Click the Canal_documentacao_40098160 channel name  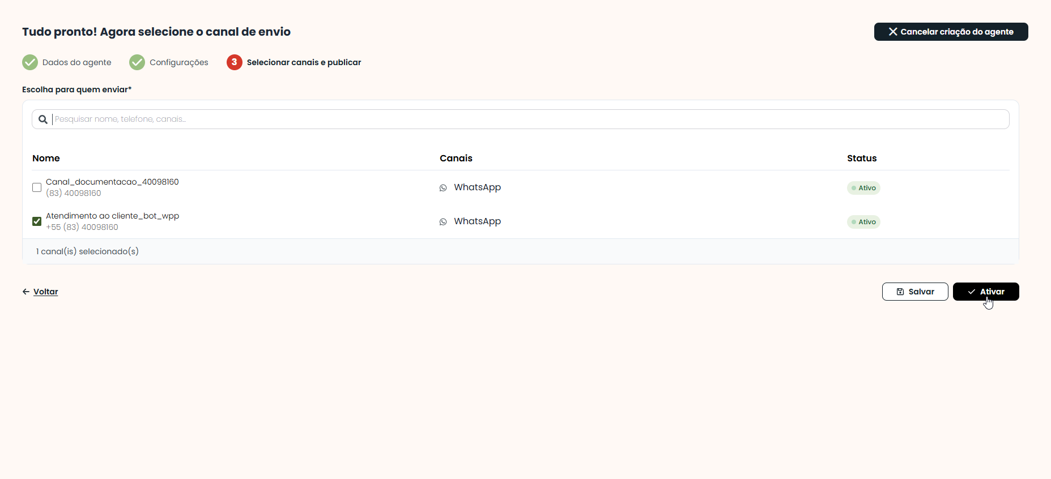pos(112,182)
